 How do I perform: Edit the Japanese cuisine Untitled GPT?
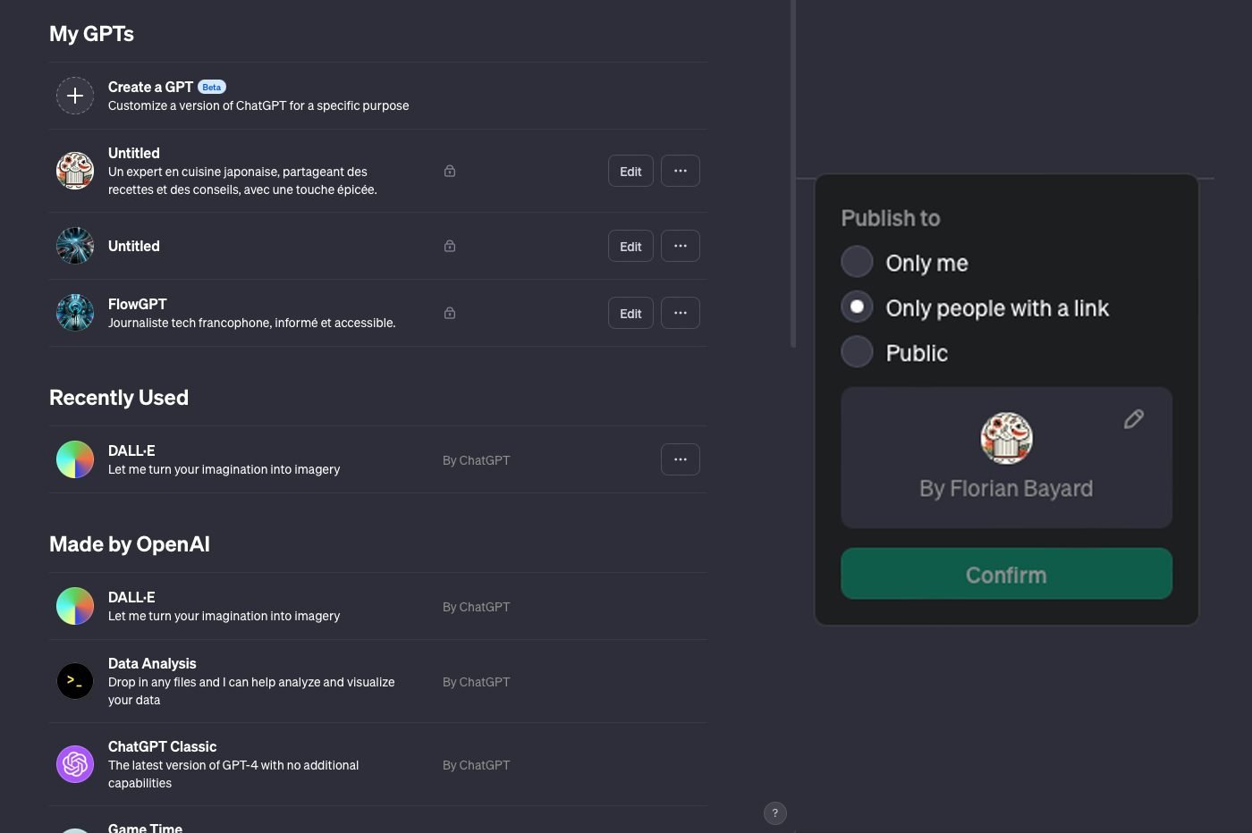(x=630, y=171)
